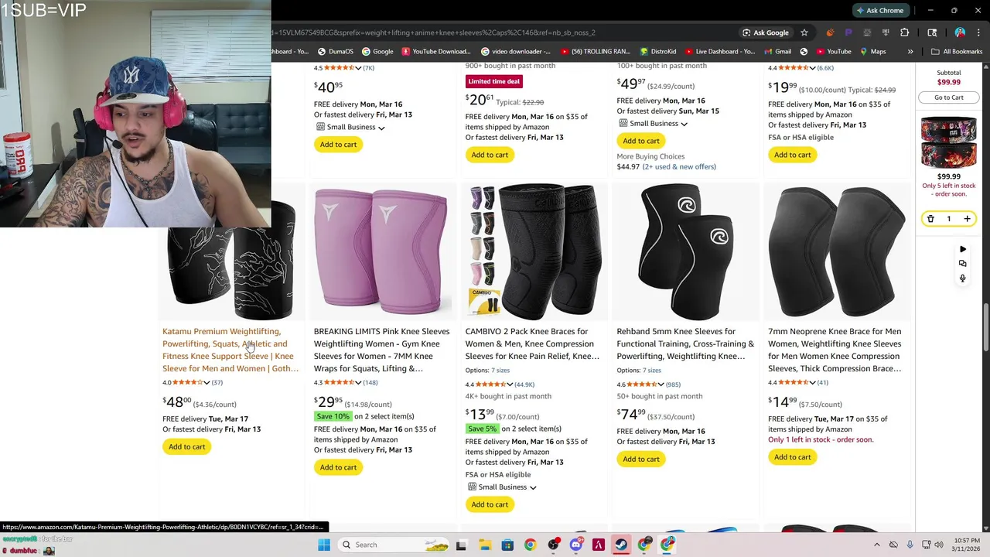Open the Chrome profile avatar
990x557 pixels.
tap(960, 32)
